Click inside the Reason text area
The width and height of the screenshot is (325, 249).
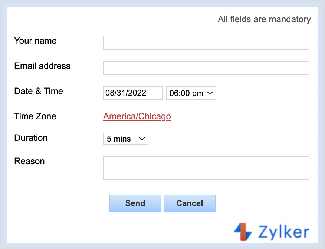click(206, 168)
